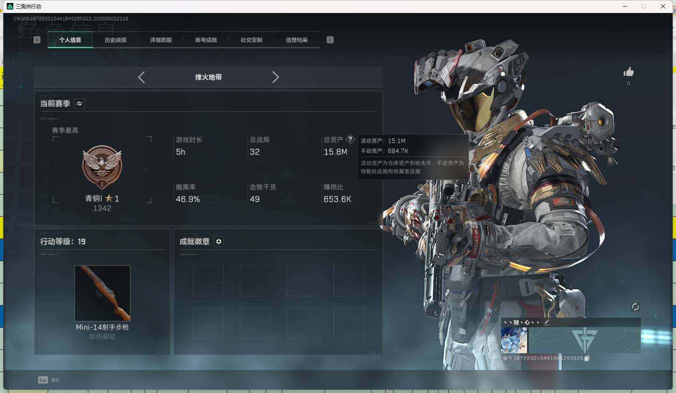Click the question mark next to 总资产
This screenshot has width=676, height=393.
click(350, 139)
